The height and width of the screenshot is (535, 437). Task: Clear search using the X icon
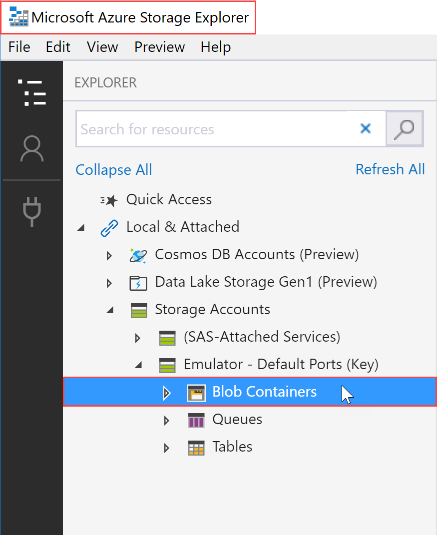(365, 128)
